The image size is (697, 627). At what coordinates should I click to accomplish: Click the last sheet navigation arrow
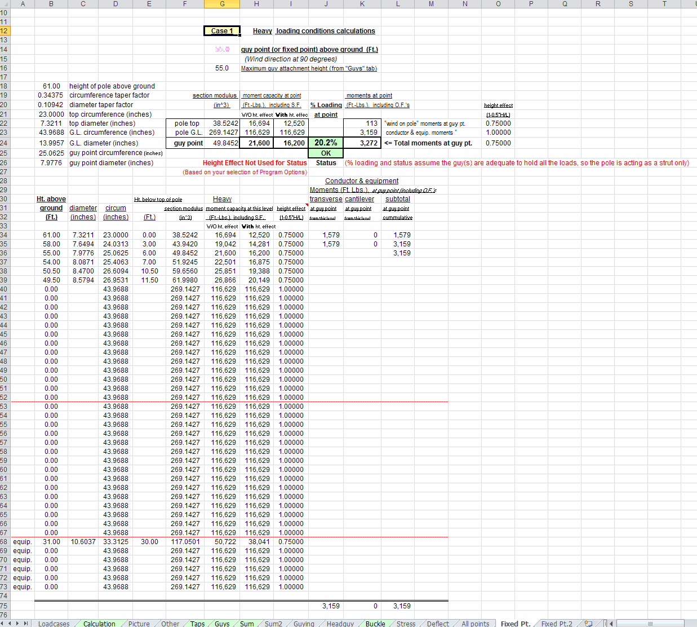[25, 623]
